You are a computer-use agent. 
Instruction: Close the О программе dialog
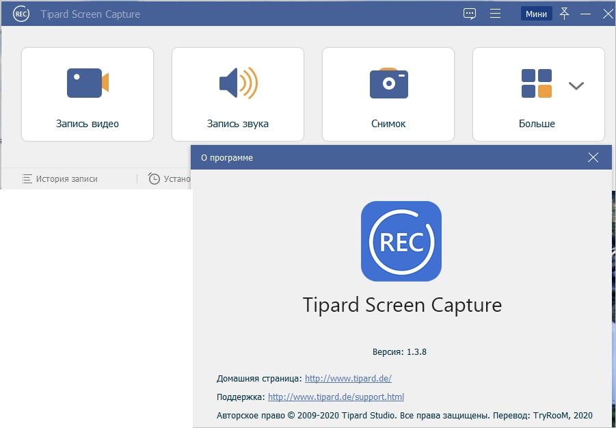tap(593, 158)
